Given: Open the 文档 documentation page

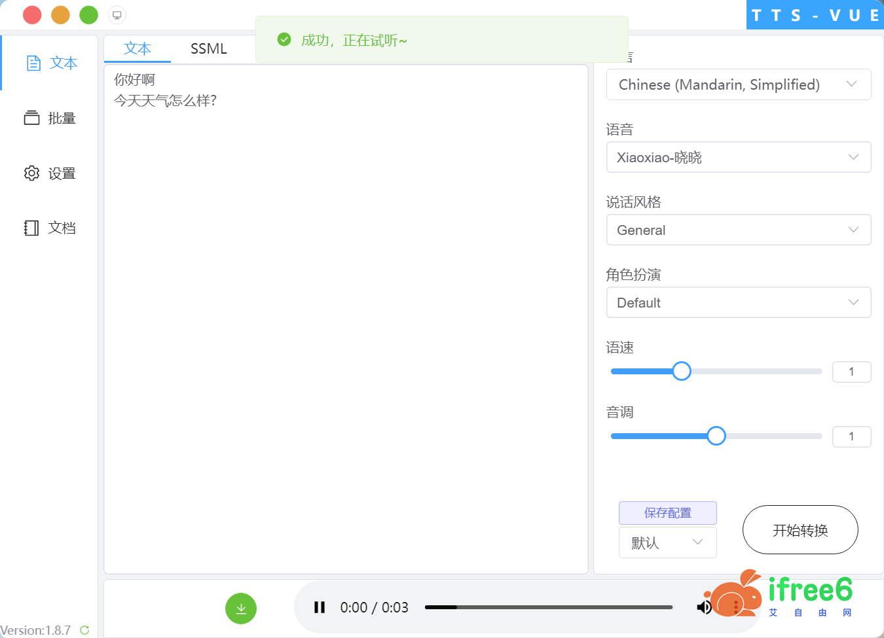Looking at the screenshot, I should pyautogui.click(x=50, y=228).
